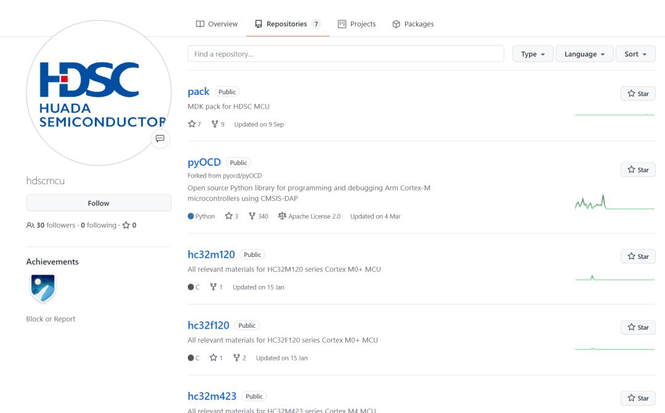Star the hc32f120 repository
Screen dimensions: 665x413
coord(638,327)
